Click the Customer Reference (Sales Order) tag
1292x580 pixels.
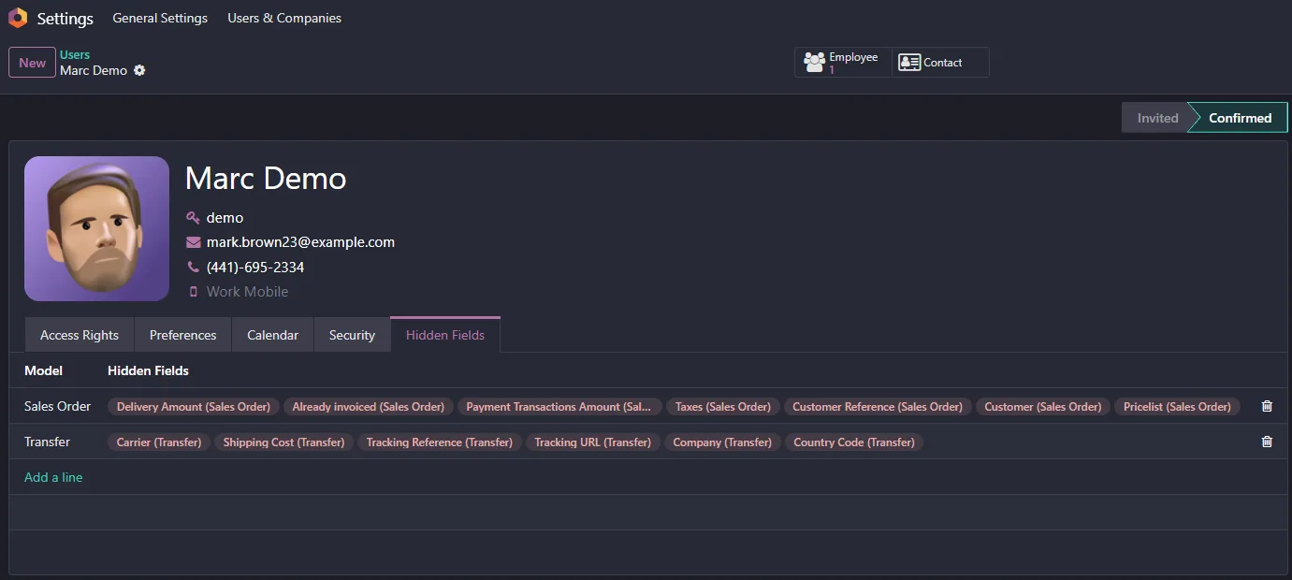click(878, 406)
